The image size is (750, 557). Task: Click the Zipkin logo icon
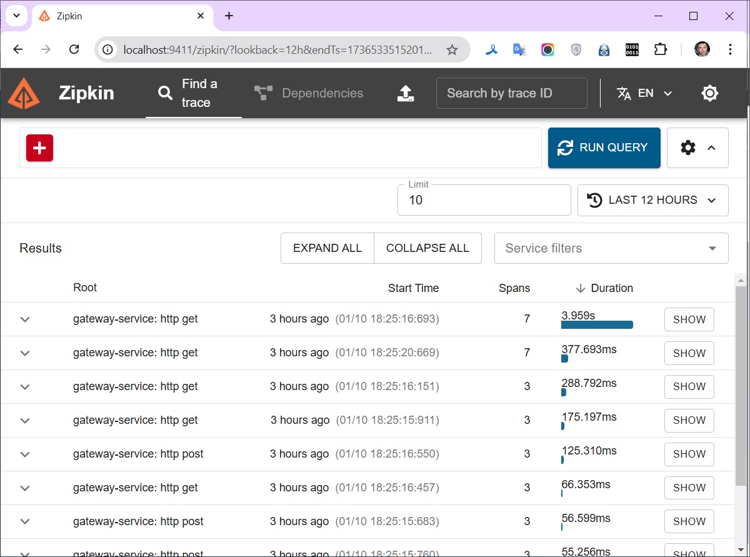(24, 93)
